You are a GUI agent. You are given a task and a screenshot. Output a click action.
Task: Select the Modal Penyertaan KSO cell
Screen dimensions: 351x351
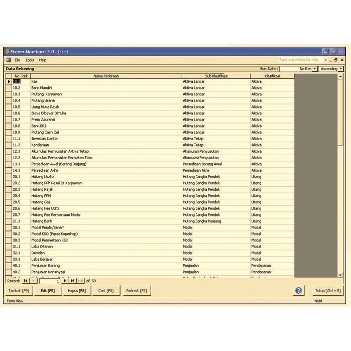pos(106,240)
